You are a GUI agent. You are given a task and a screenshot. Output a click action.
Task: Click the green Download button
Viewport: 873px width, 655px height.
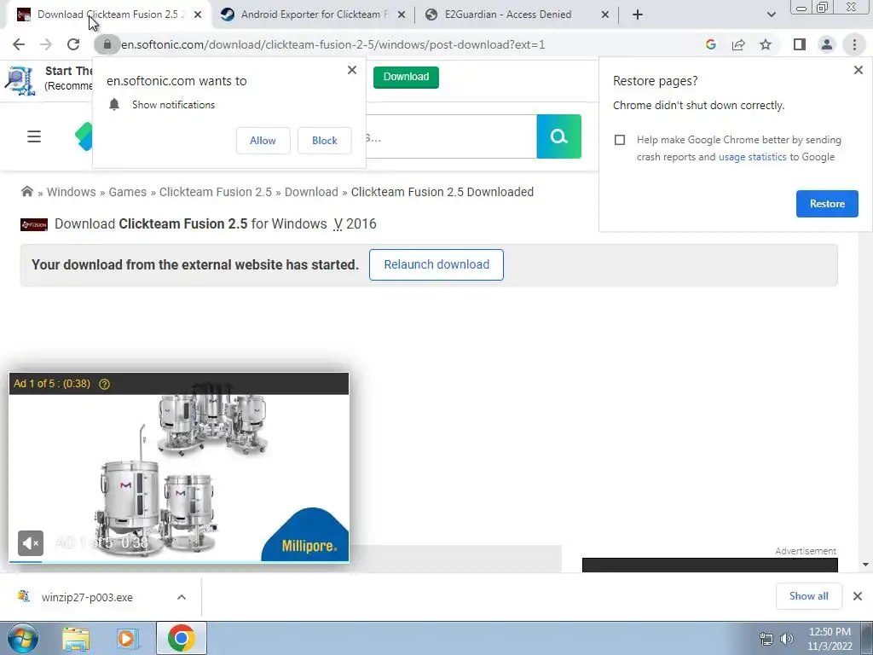[x=406, y=77]
